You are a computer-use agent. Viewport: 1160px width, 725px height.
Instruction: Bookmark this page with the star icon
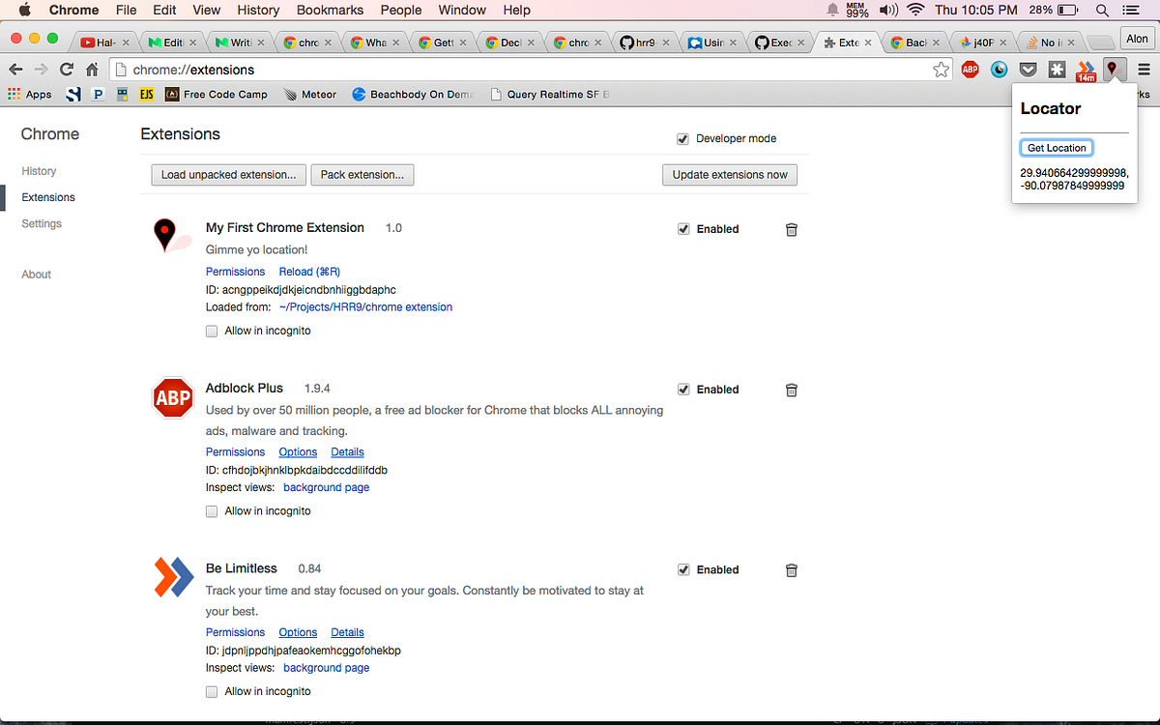point(941,70)
